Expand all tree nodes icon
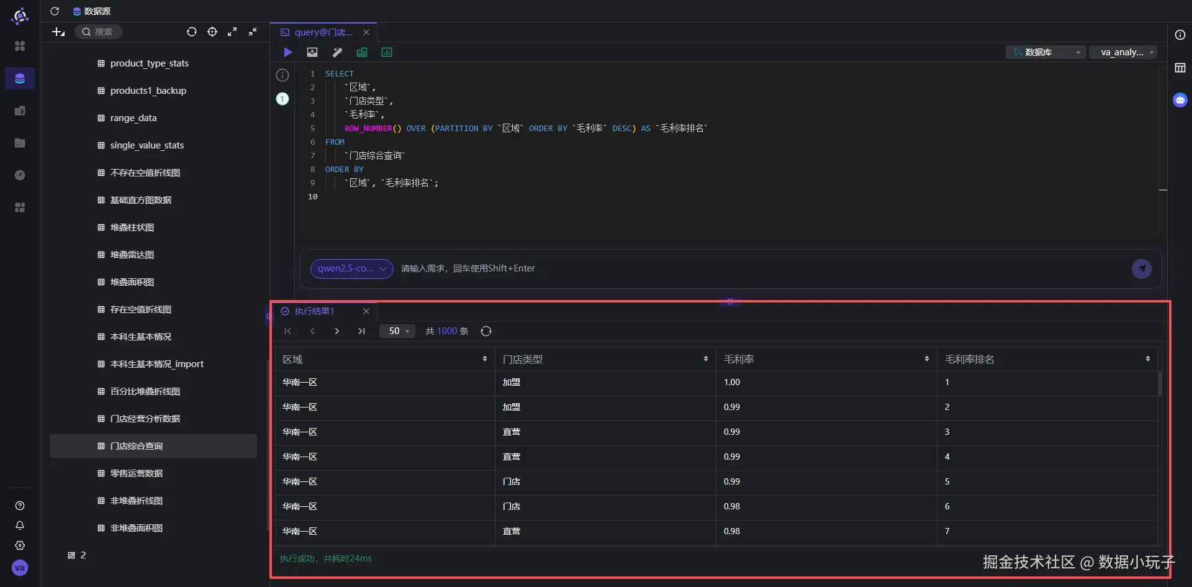1192x587 pixels. point(232,32)
